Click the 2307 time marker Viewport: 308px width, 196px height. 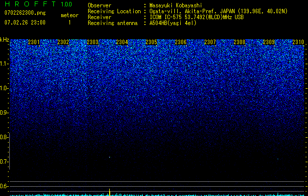(210, 42)
